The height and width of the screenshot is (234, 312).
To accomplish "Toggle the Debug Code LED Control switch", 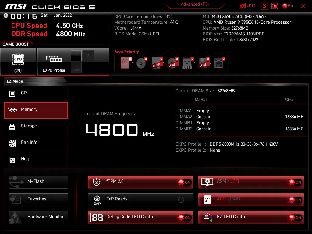I will tap(184, 218).
